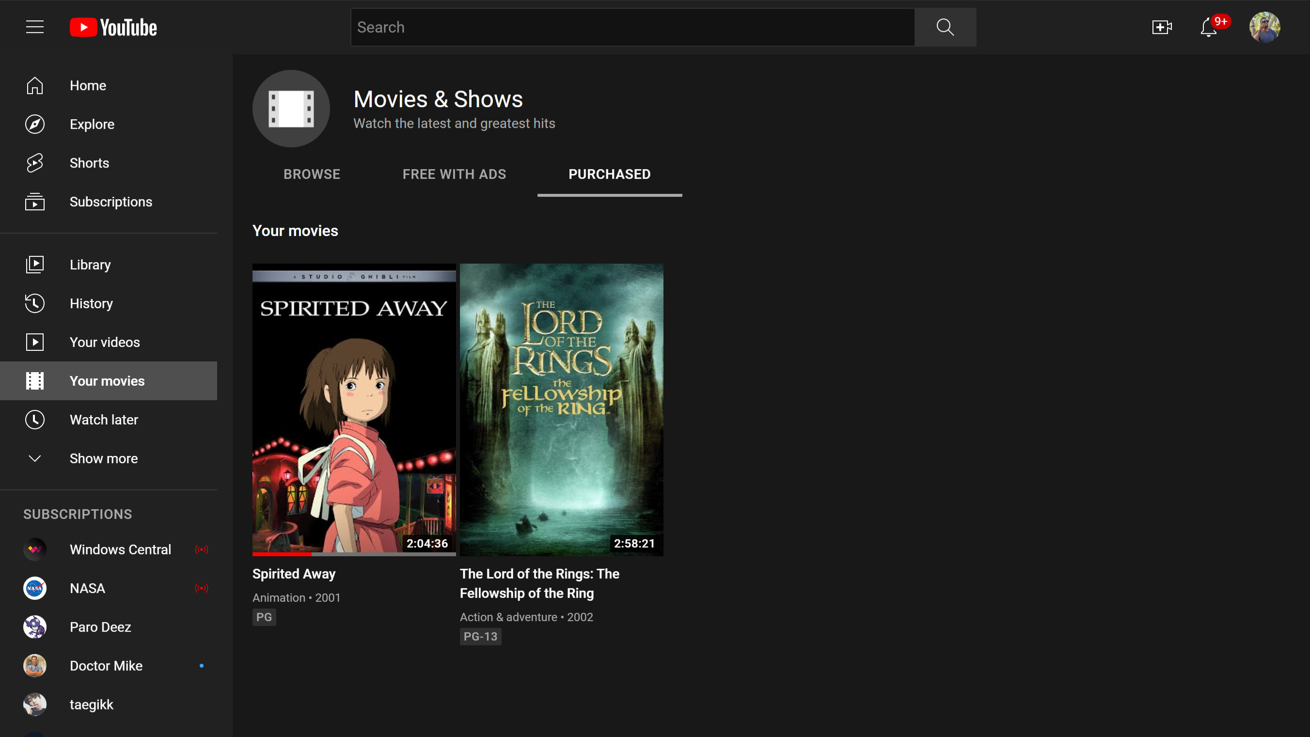Open the NASA subscription channel

coord(87,588)
